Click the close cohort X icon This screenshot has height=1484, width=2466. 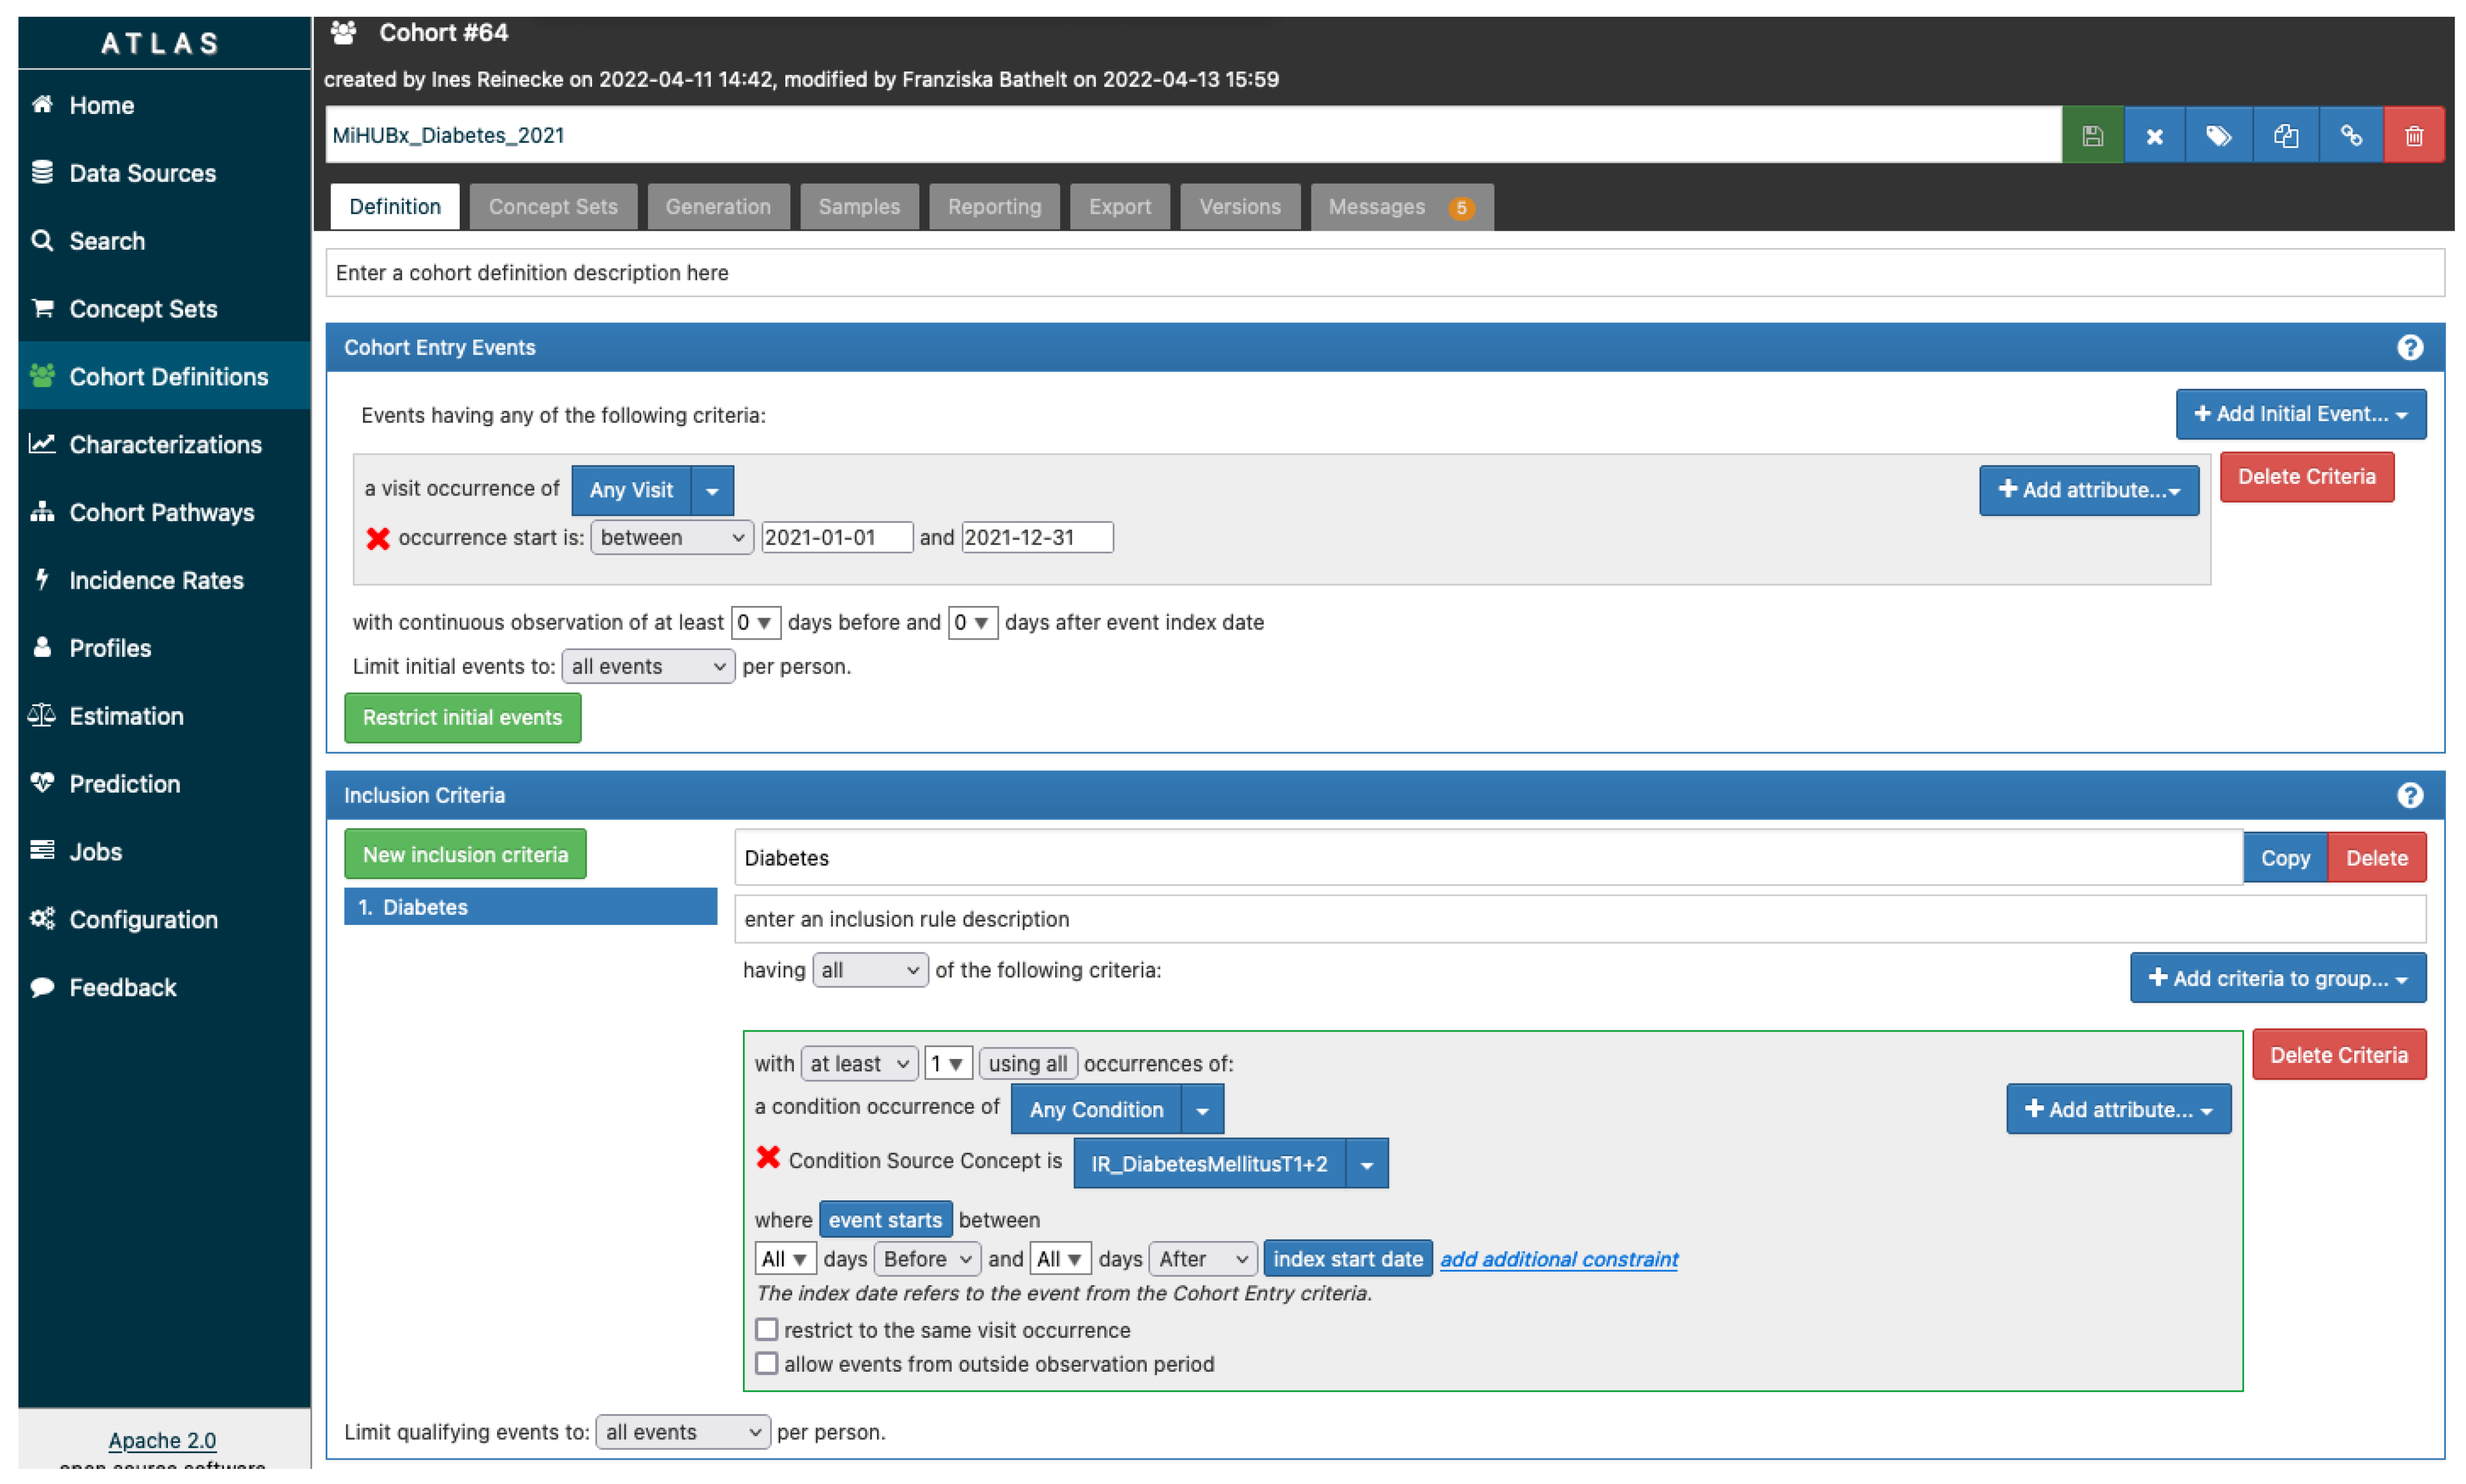tap(2154, 135)
